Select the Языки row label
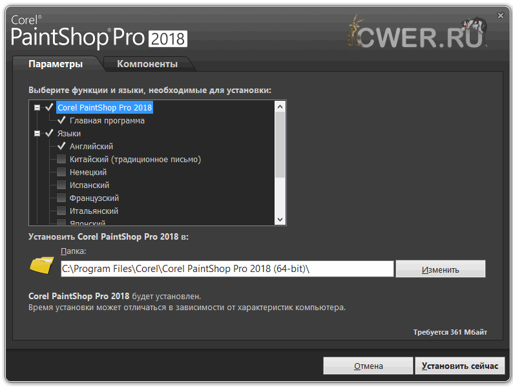The height and width of the screenshot is (387, 513). pyautogui.click(x=69, y=134)
